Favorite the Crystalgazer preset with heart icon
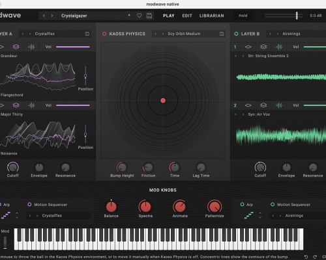326x260 pixels. pyautogui.click(x=140, y=16)
